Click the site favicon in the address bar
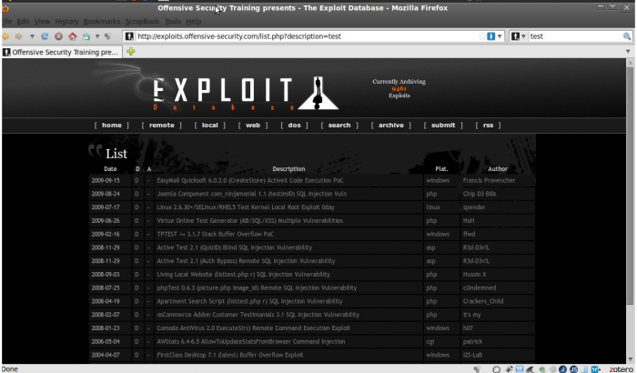The height and width of the screenshot is (373, 637). coord(129,36)
